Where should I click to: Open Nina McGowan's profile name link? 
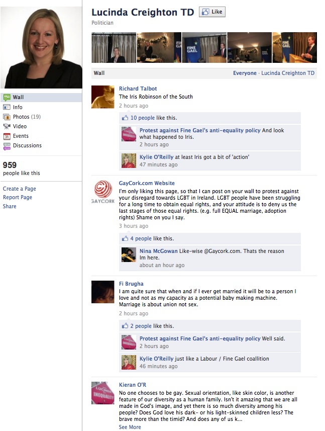coord(158,251)
